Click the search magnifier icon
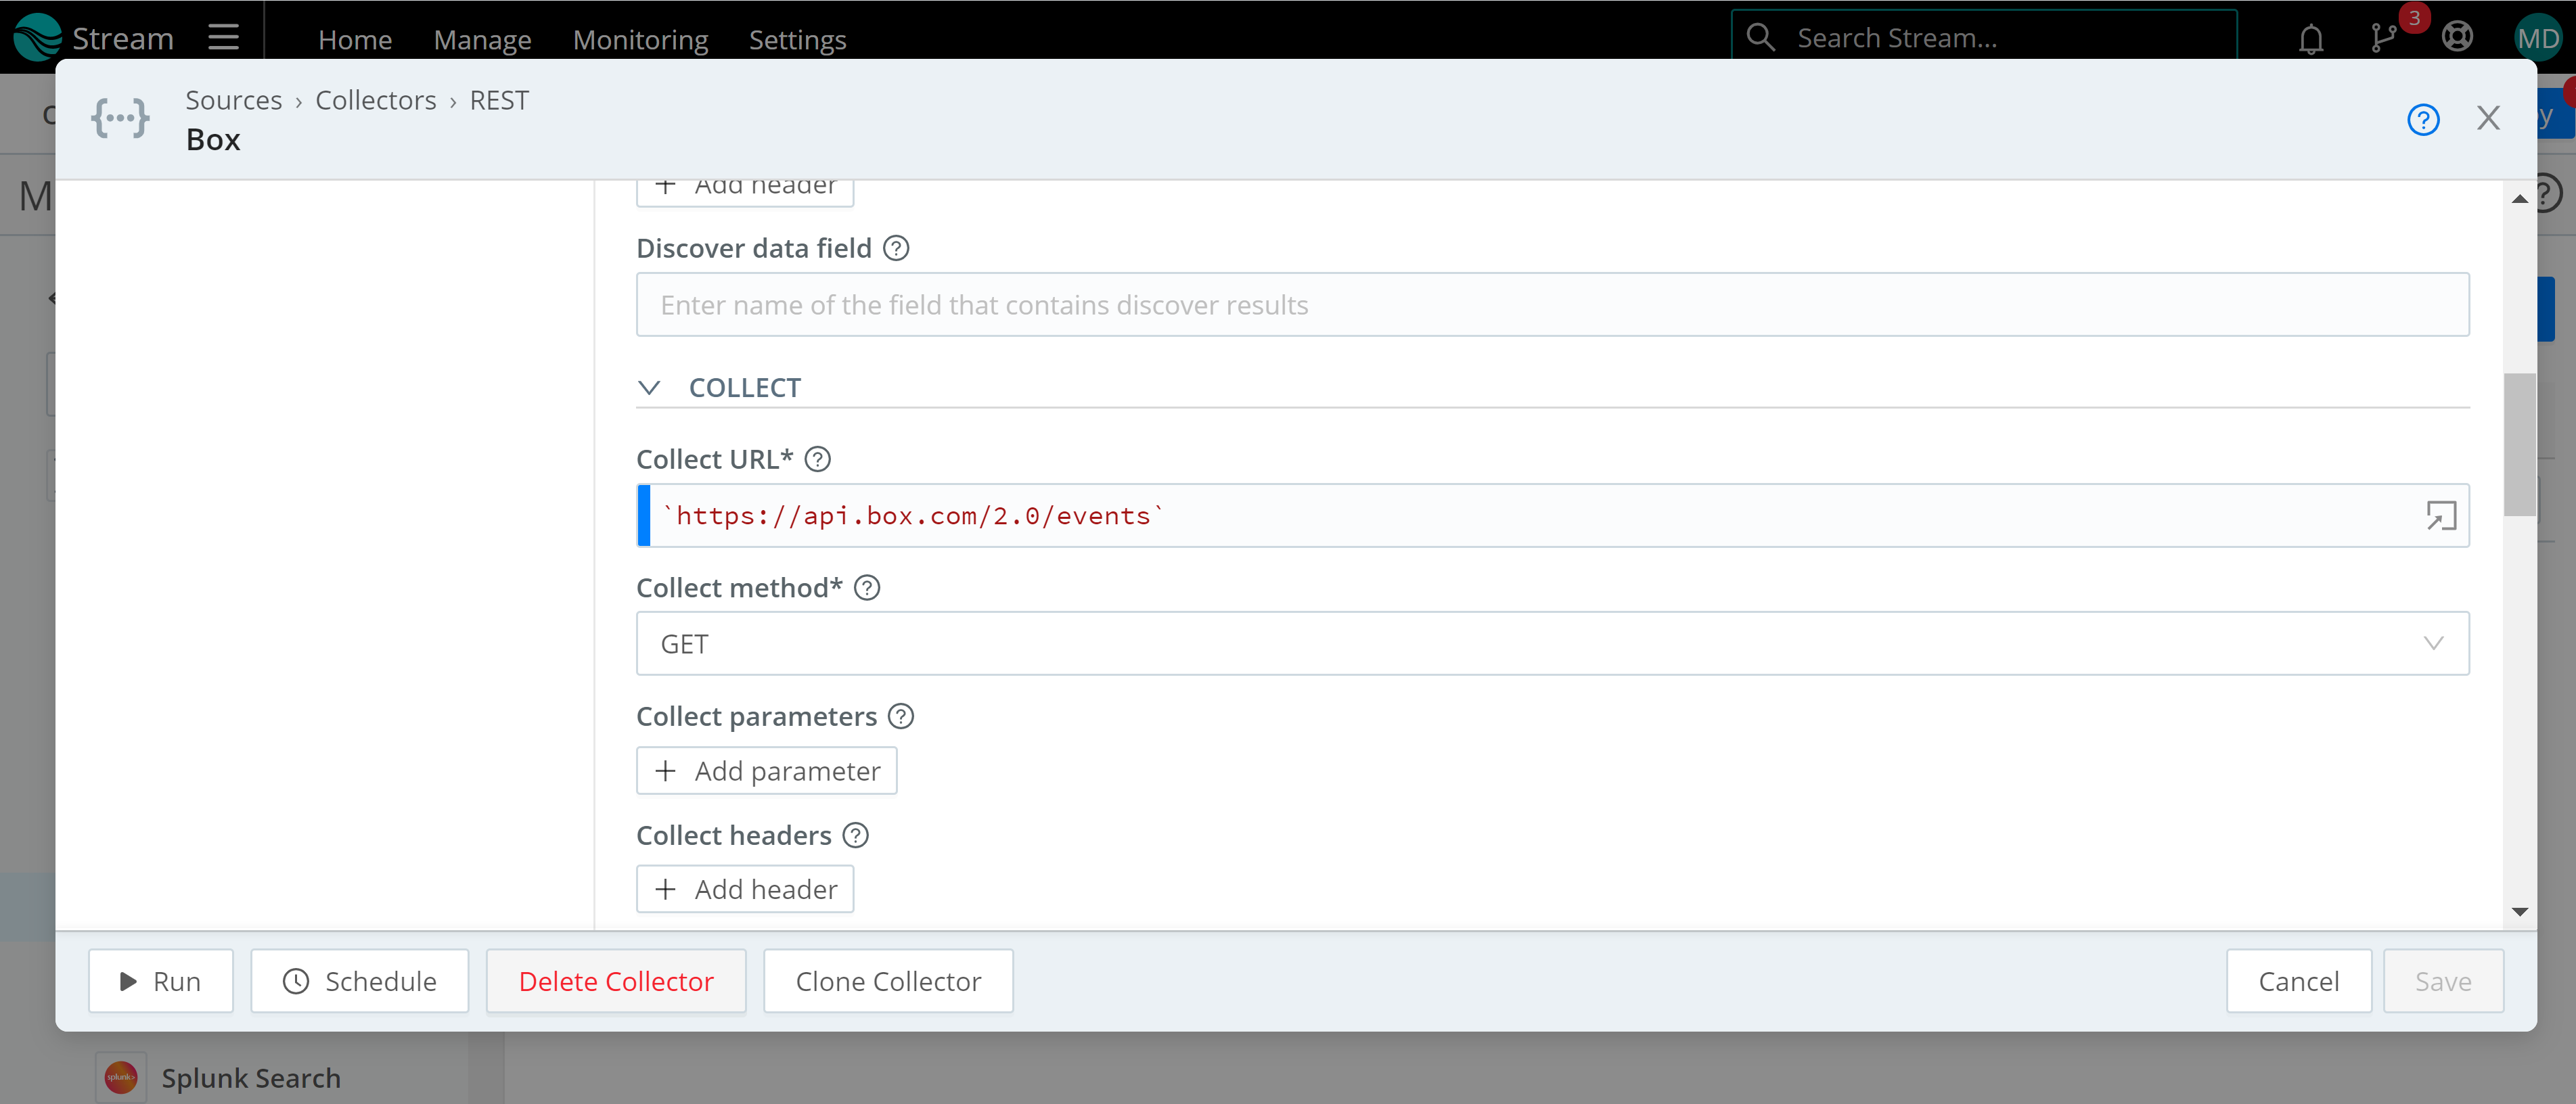The width and height of the screenshot is (2576, 1104). click(1760, 37)
